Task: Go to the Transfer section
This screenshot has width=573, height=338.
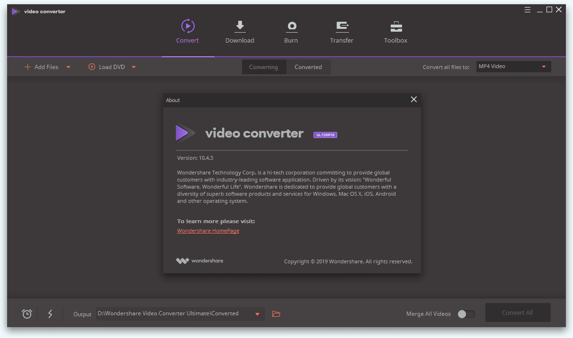Action: coord(341,32)
